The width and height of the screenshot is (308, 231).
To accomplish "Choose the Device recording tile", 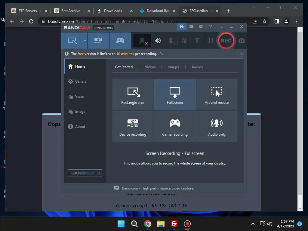I will coord(133,127).
